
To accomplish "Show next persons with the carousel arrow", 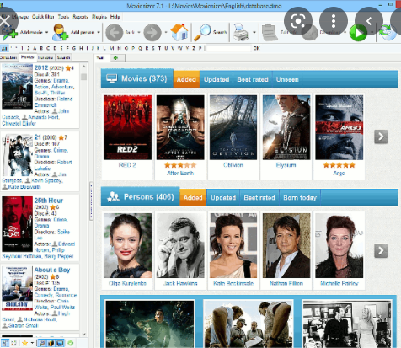I will [381, 250].
